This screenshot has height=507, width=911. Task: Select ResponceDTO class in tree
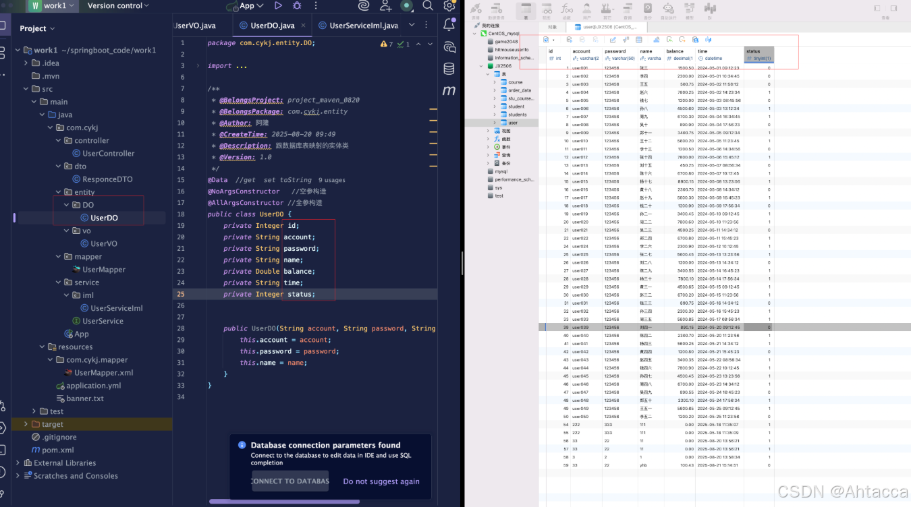coord(103,179)
